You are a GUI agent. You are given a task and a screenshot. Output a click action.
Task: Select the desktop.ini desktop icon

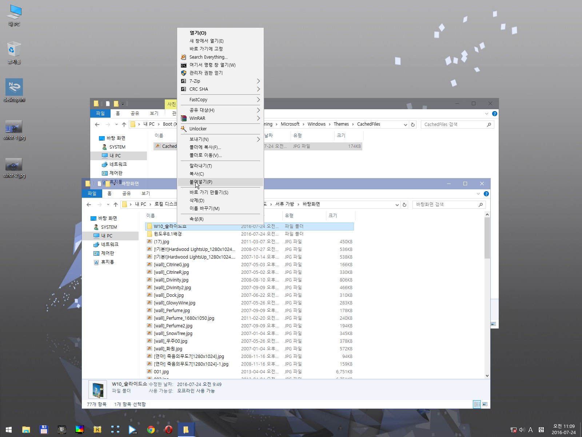14,90
